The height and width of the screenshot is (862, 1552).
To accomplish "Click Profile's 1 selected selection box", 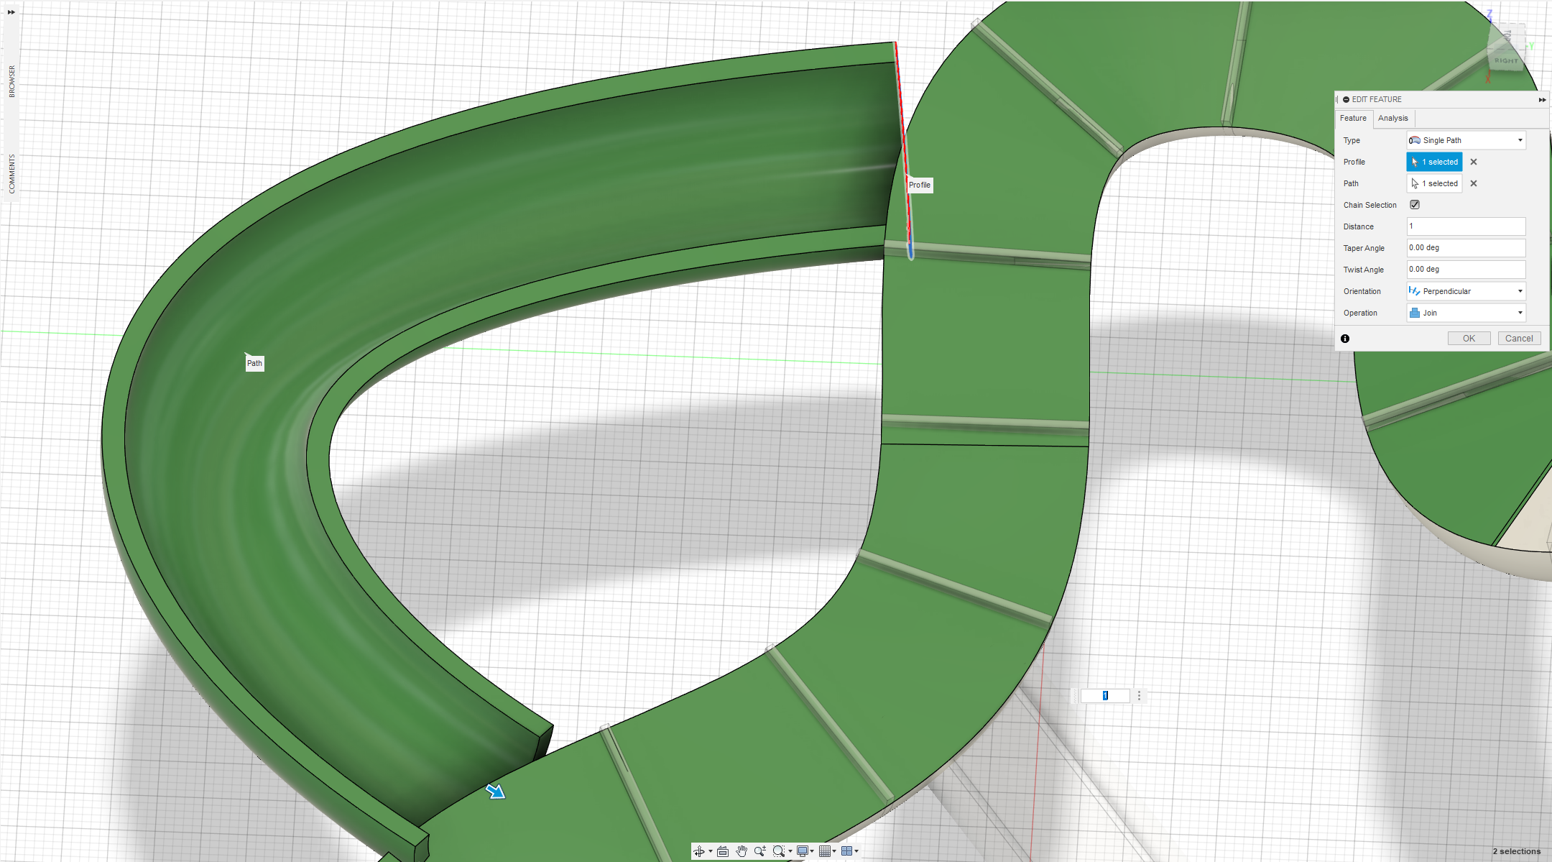I will [1434, 162].
